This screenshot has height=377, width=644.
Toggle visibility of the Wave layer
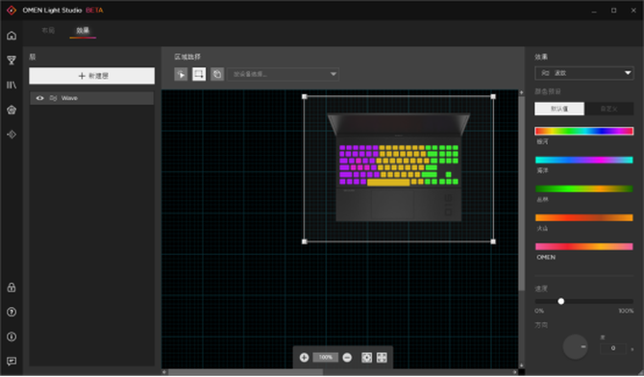point(39,98)
